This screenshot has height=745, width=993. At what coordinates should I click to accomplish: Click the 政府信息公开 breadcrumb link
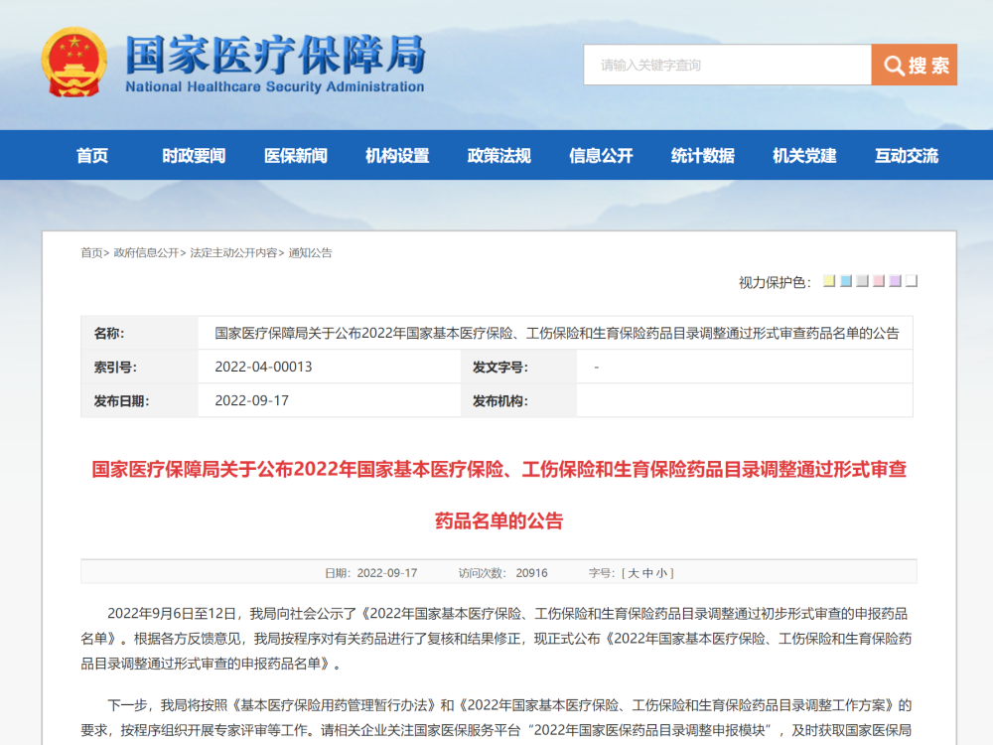click(146, 252)
